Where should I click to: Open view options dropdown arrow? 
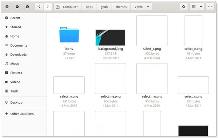tap(201, 7)
